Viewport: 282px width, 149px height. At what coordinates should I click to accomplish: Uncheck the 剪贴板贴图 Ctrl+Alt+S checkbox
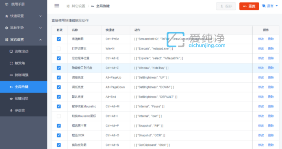pos(59,145)
